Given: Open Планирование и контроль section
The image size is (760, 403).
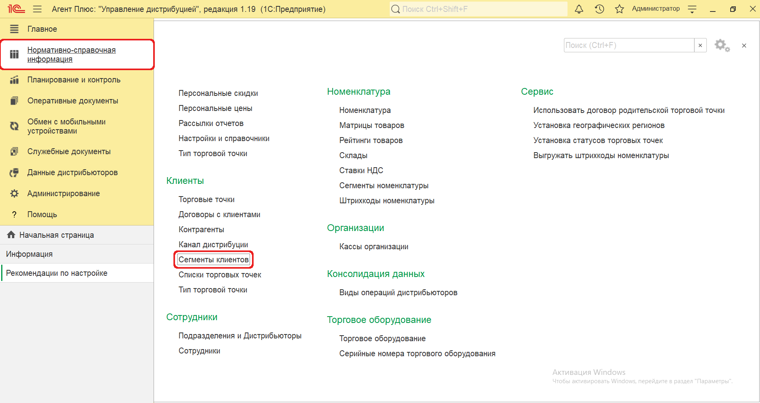Looking at the screenshot, I should [74, 80].
